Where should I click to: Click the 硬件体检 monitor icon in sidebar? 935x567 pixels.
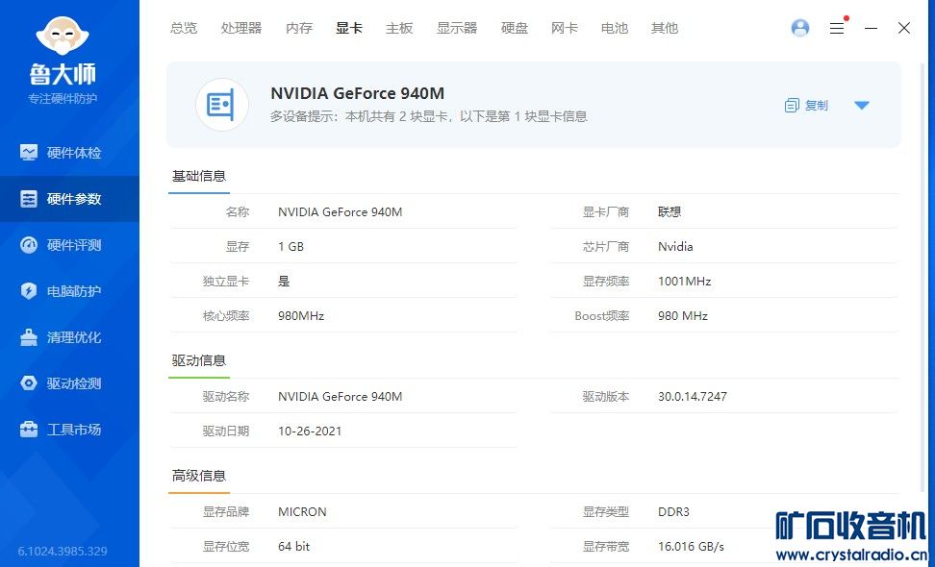[29, 153]
